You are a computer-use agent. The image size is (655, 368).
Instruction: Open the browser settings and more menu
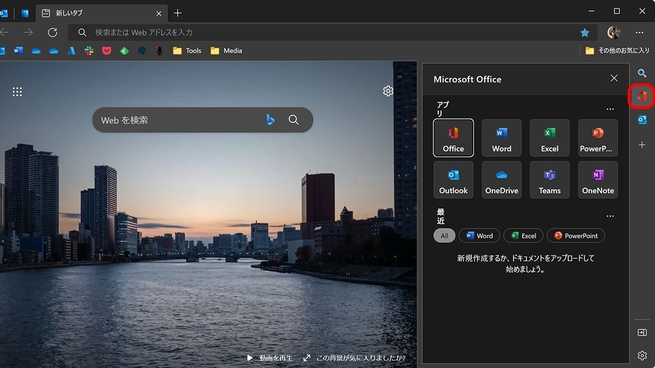coord(640,33)
